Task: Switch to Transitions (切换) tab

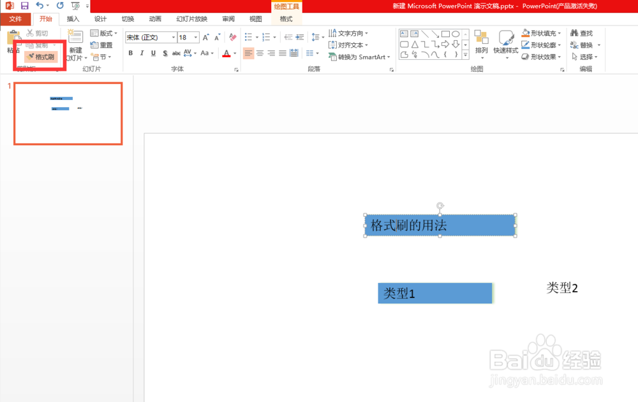Action: (128, 19)
